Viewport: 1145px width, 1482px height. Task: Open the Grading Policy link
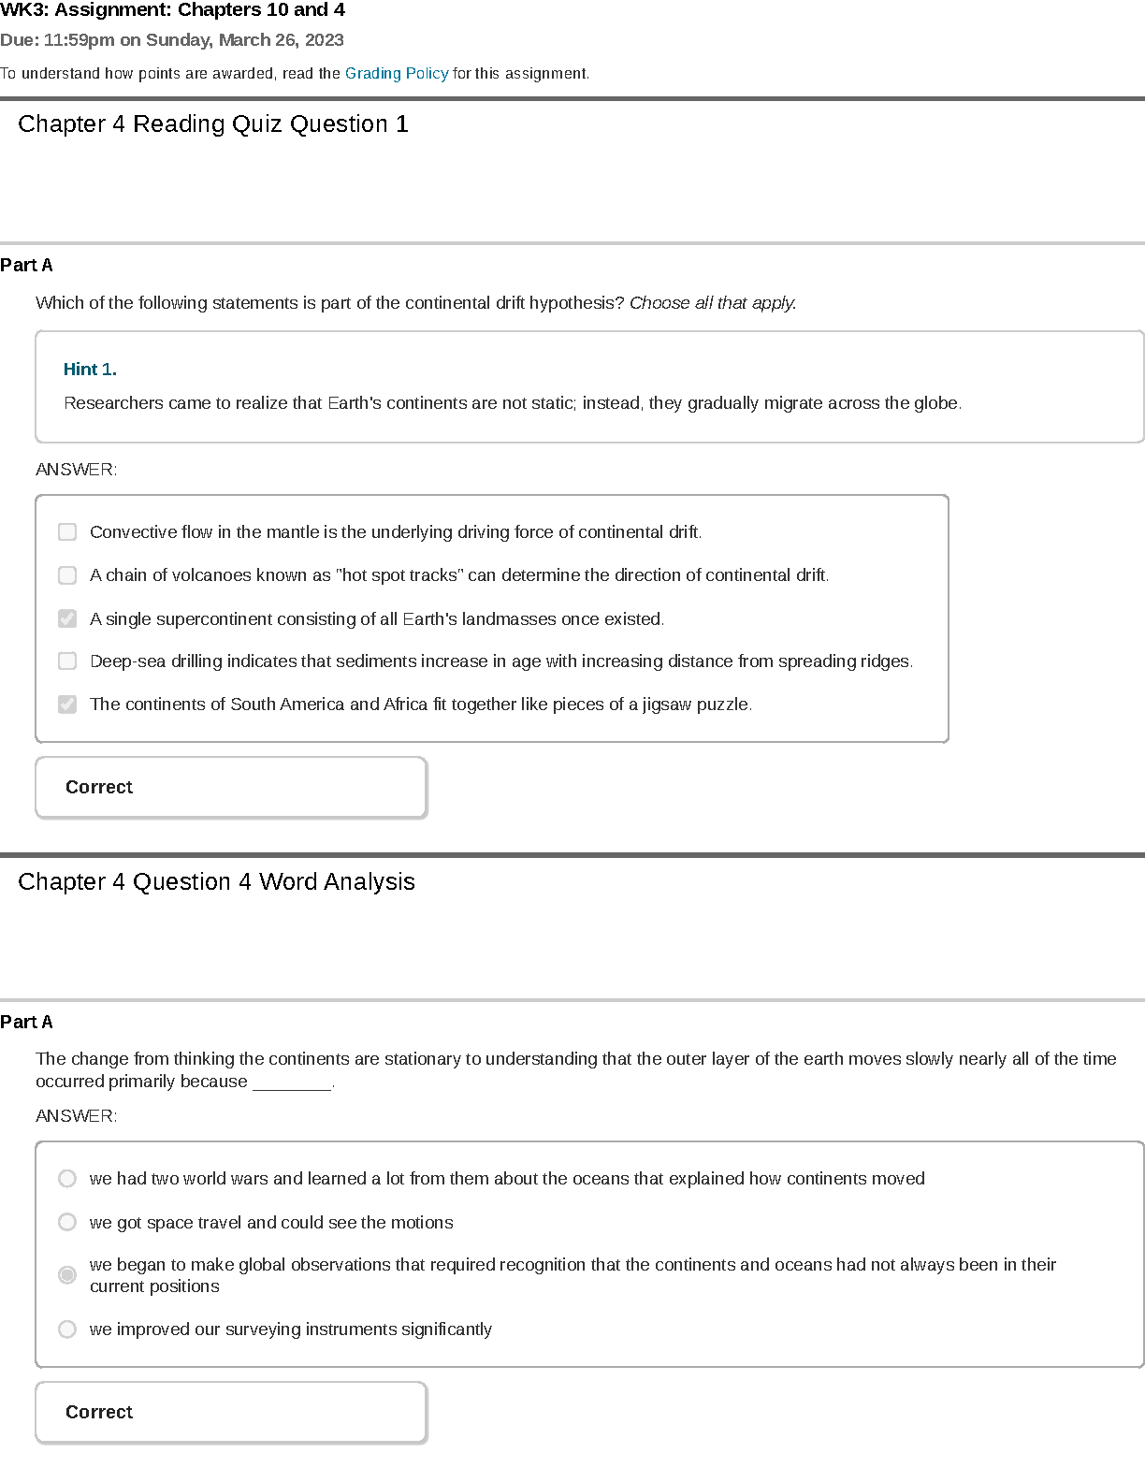point(397,73)
